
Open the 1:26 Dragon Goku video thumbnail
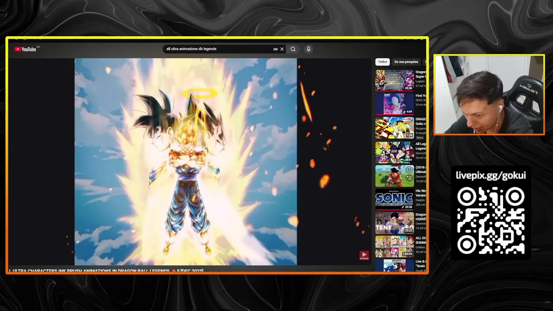[394, 128]
